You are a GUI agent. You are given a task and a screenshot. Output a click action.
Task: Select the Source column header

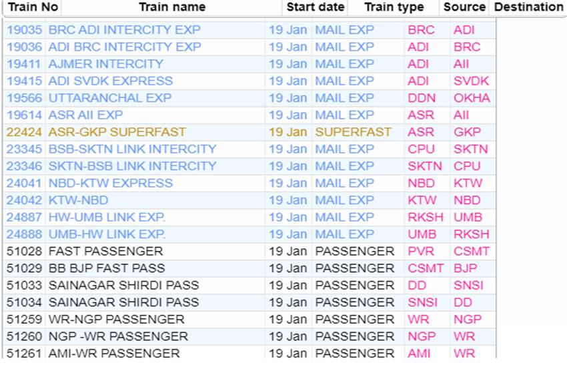click(x=464, y=7)
